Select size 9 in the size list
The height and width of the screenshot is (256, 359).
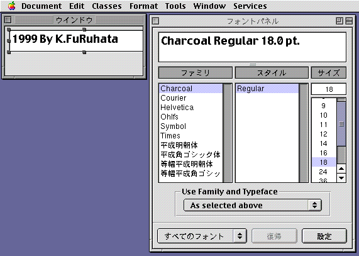[324, 106]
